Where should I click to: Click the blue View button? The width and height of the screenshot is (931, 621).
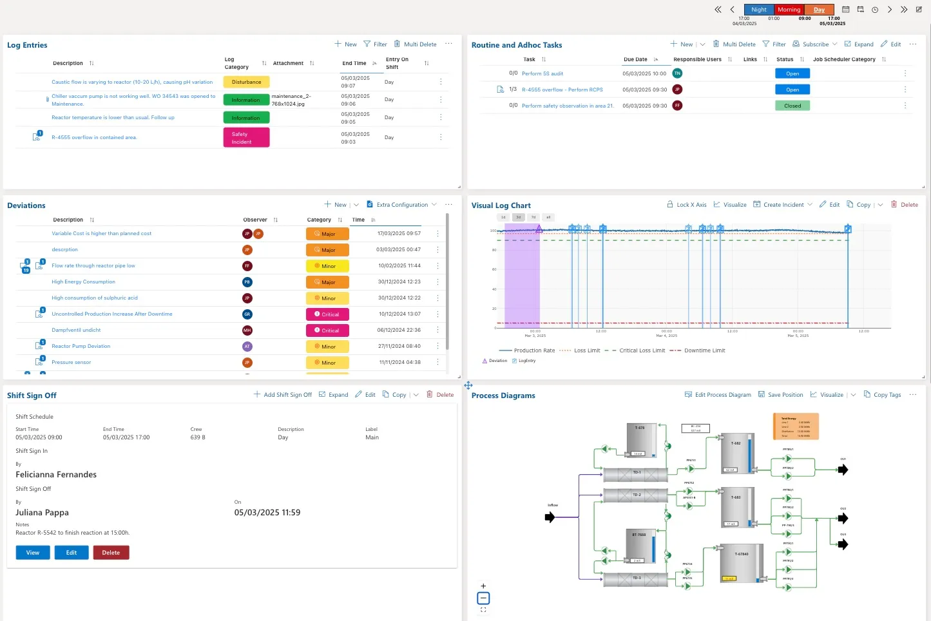tap(33, 553)
